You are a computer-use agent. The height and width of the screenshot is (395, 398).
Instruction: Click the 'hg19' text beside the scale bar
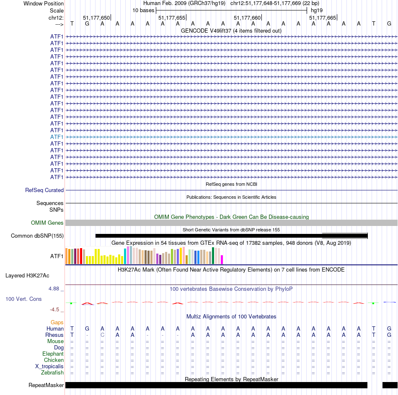(317, 10)
